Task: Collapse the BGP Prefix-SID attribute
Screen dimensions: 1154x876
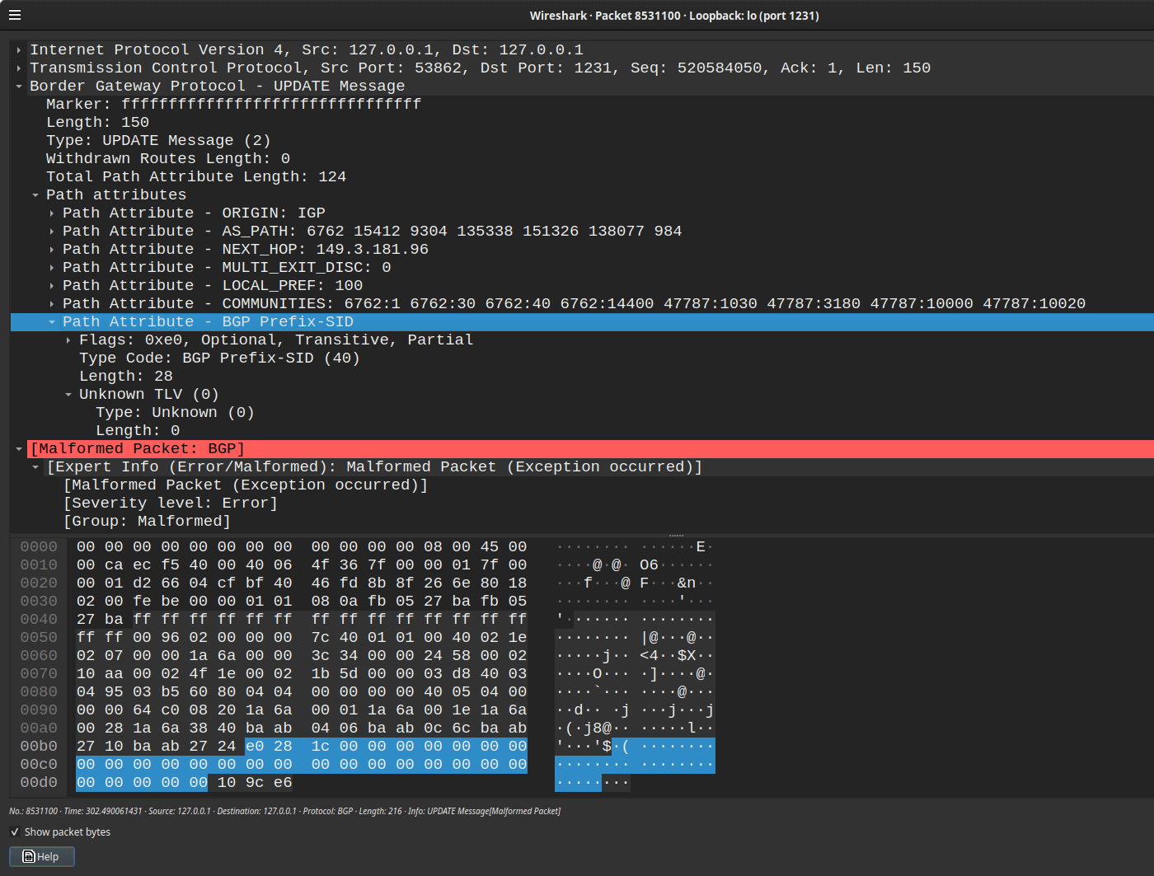Action: (52, 322)
